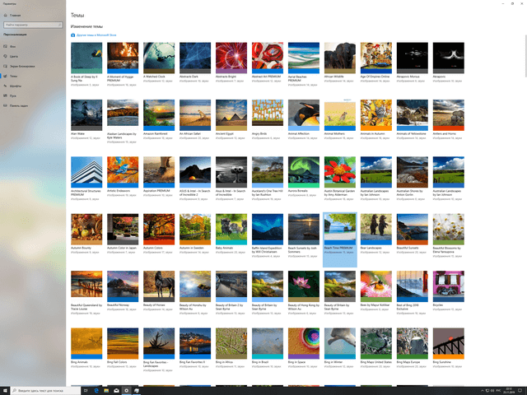The width and height of the screenshot is (527, 395).
Task: Choose the Antlers and Horns theme
Action: tap(449, 115)
